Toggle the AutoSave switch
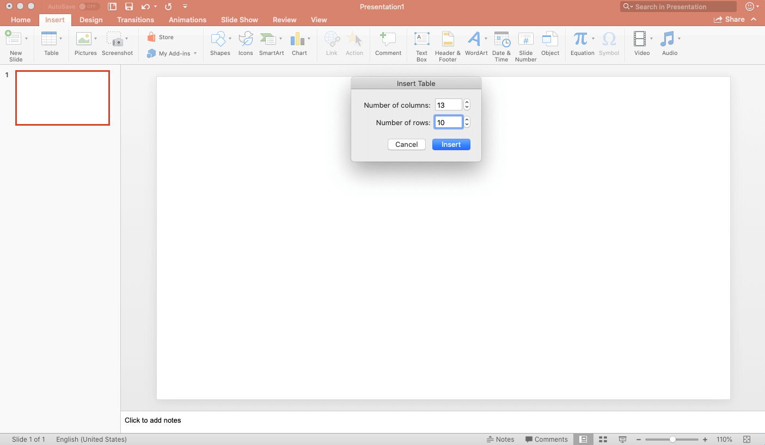The width and height of the screenshot is (765, 445). (x=88, y=7)
